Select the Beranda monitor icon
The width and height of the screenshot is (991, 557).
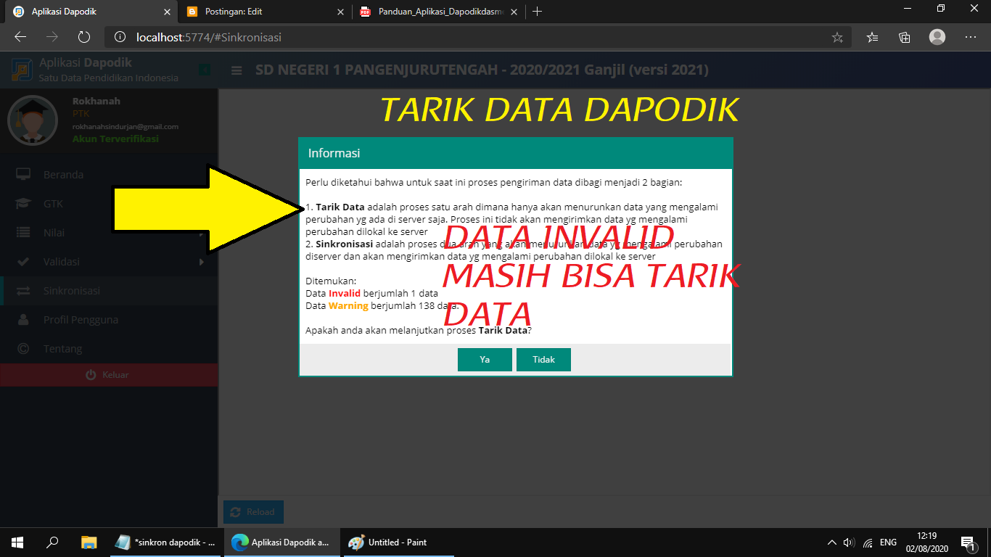click(x=22, y=174)
